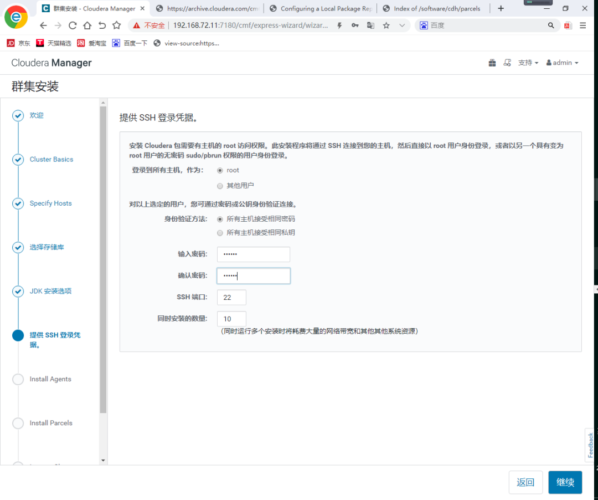Click the translate page icon
Viewport: 598px width, 500px height.
tap(370, 25)
